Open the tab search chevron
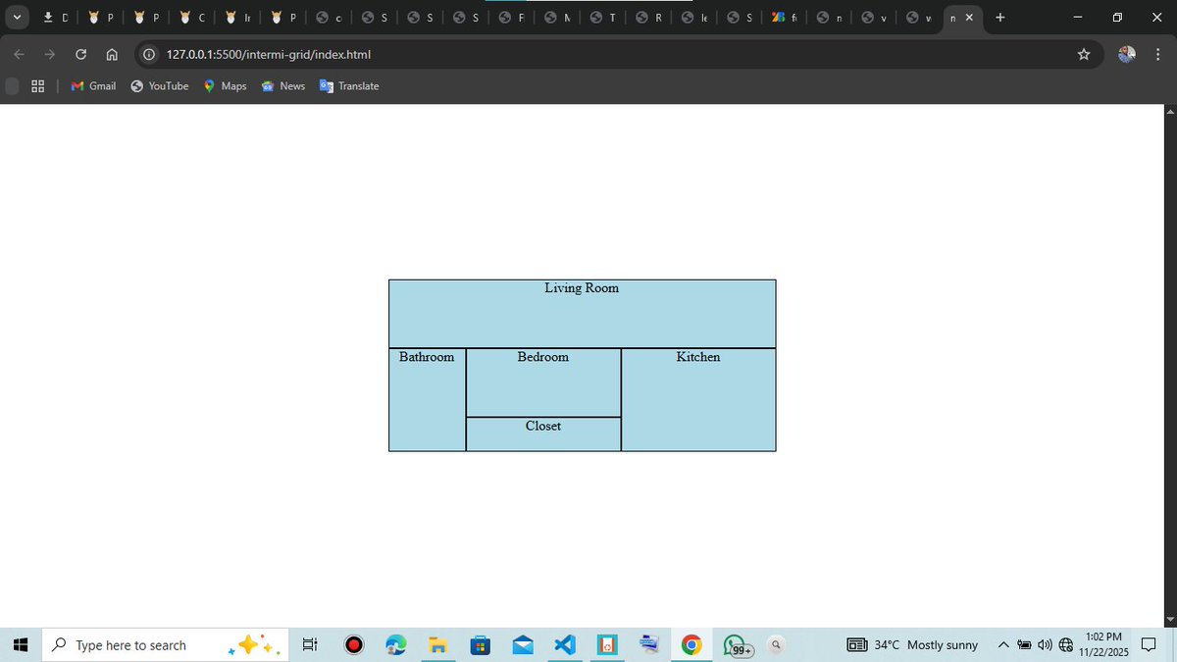 coord(17,17)
